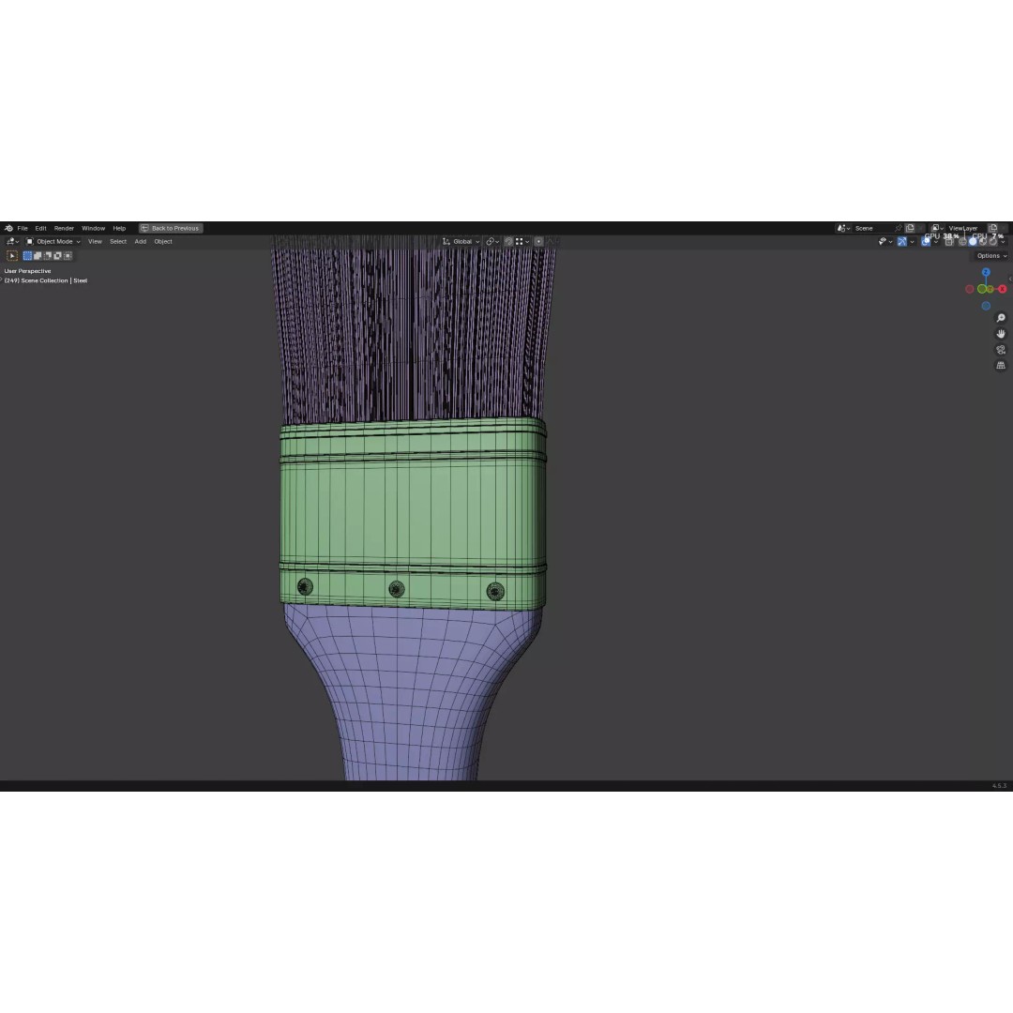The height and width of the screenshot is (1013, 1013).
Task: Choose the Subtract selection mode icon
Action: (x=48, y=256)
